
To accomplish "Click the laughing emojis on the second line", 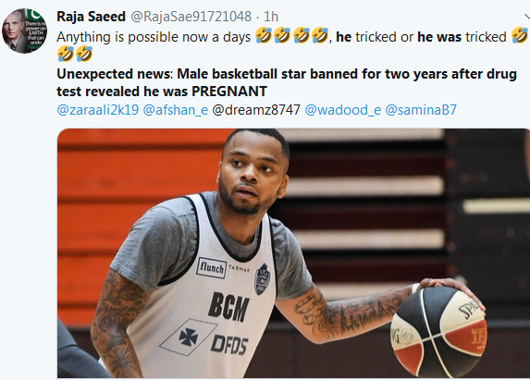I will click(x=75, y=54).
